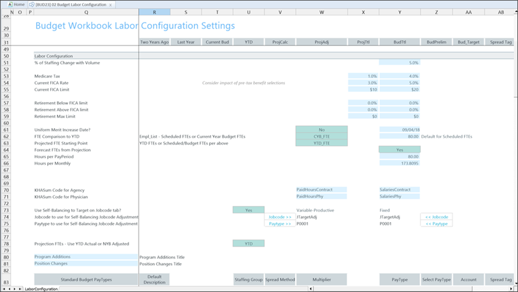The width and height of the screenshot is (518, 292).
Task: Click the Staffing Change with Volume 5.0% field
Action: [x=399, y=62]
